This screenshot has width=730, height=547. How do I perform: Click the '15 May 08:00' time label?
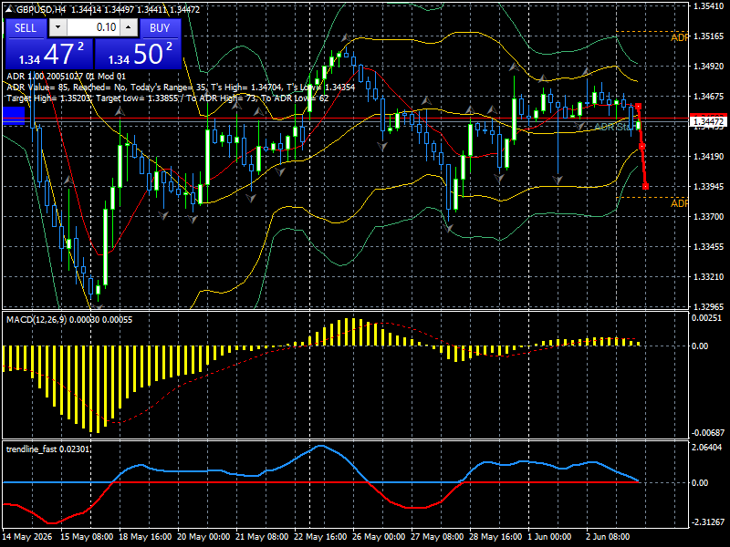(x=87, y=537)
